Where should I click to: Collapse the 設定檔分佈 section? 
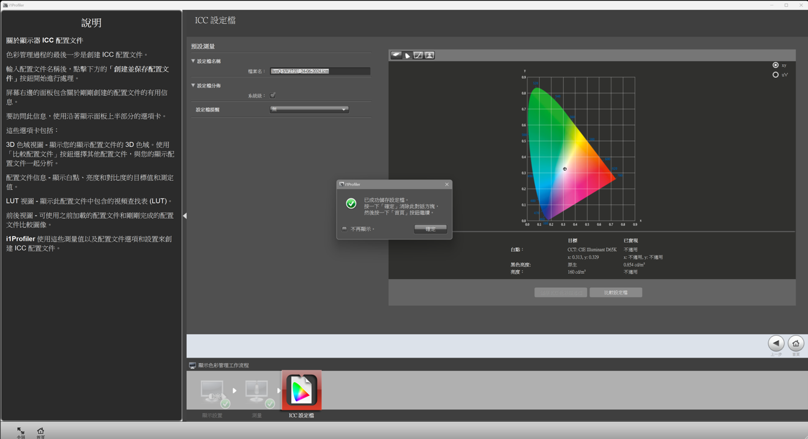coord(193,86)
